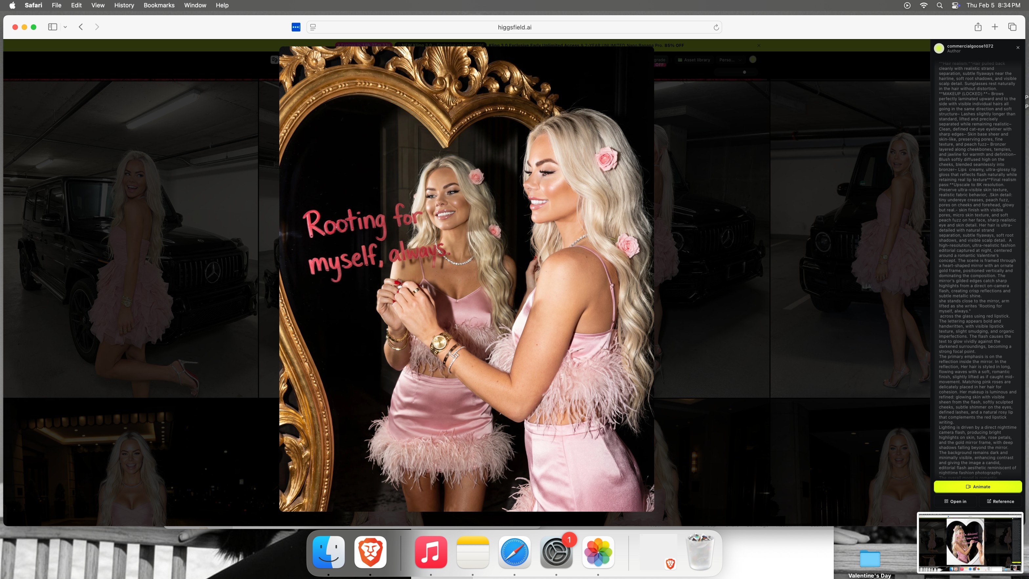
Task: Click the commercialgoose1072 author avatar
Action: [939, 48]
